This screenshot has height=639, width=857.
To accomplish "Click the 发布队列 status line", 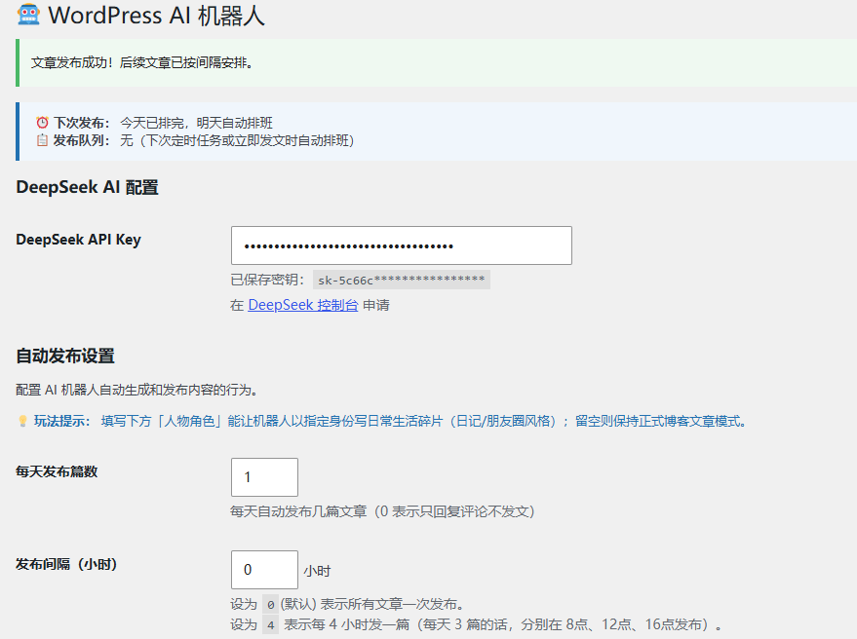I will 195,140.
